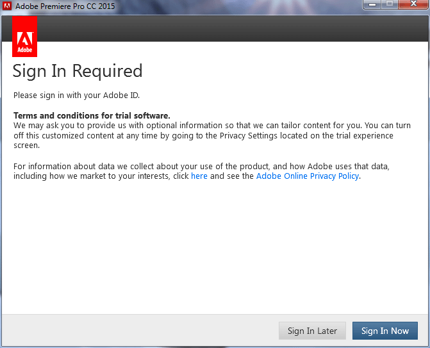
Task: Click the 'Adobe Premiere Pro CC 2015' title text
Action: coord(65,6)
